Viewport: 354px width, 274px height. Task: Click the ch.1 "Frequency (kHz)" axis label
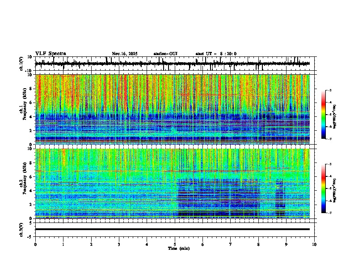25,104
